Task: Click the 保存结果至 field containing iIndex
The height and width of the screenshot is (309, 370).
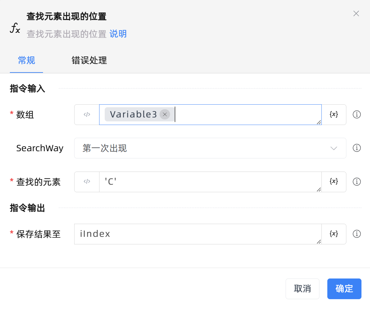Action: pyautogui.click(x=198, y=234)
